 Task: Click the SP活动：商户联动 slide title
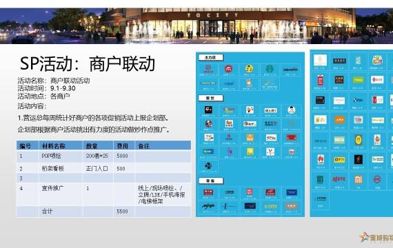[88, 63]
